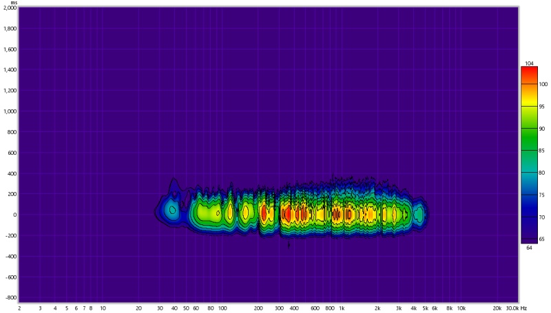Screen dimensions: 551x313
Task: Select the "100" label on the color scale
Action: coord(543,84)
